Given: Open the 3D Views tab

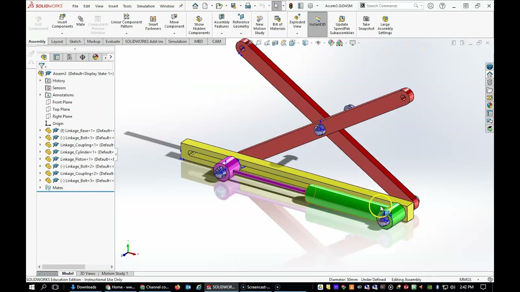Looking at the screenshot, I should (87, 273).
